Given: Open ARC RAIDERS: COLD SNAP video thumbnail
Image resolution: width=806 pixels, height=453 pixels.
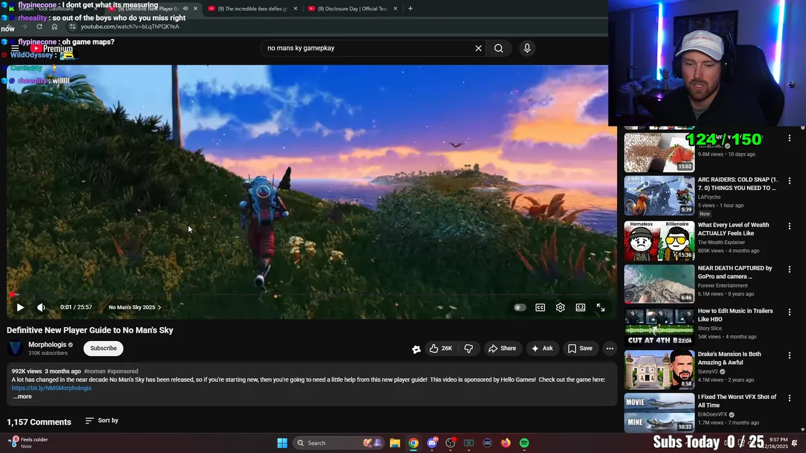Looking at the screenshot, I should 659,196.
